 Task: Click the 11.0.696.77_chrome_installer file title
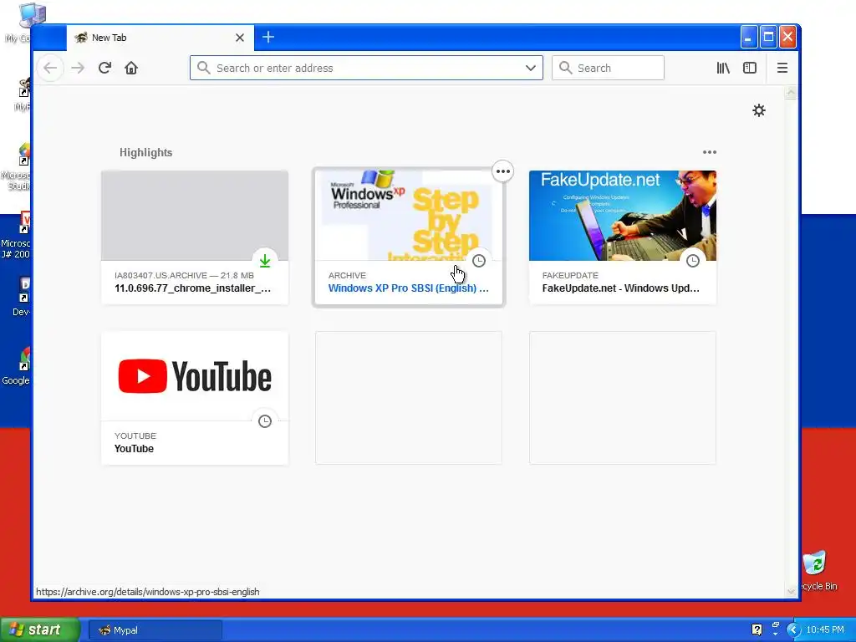193,288
